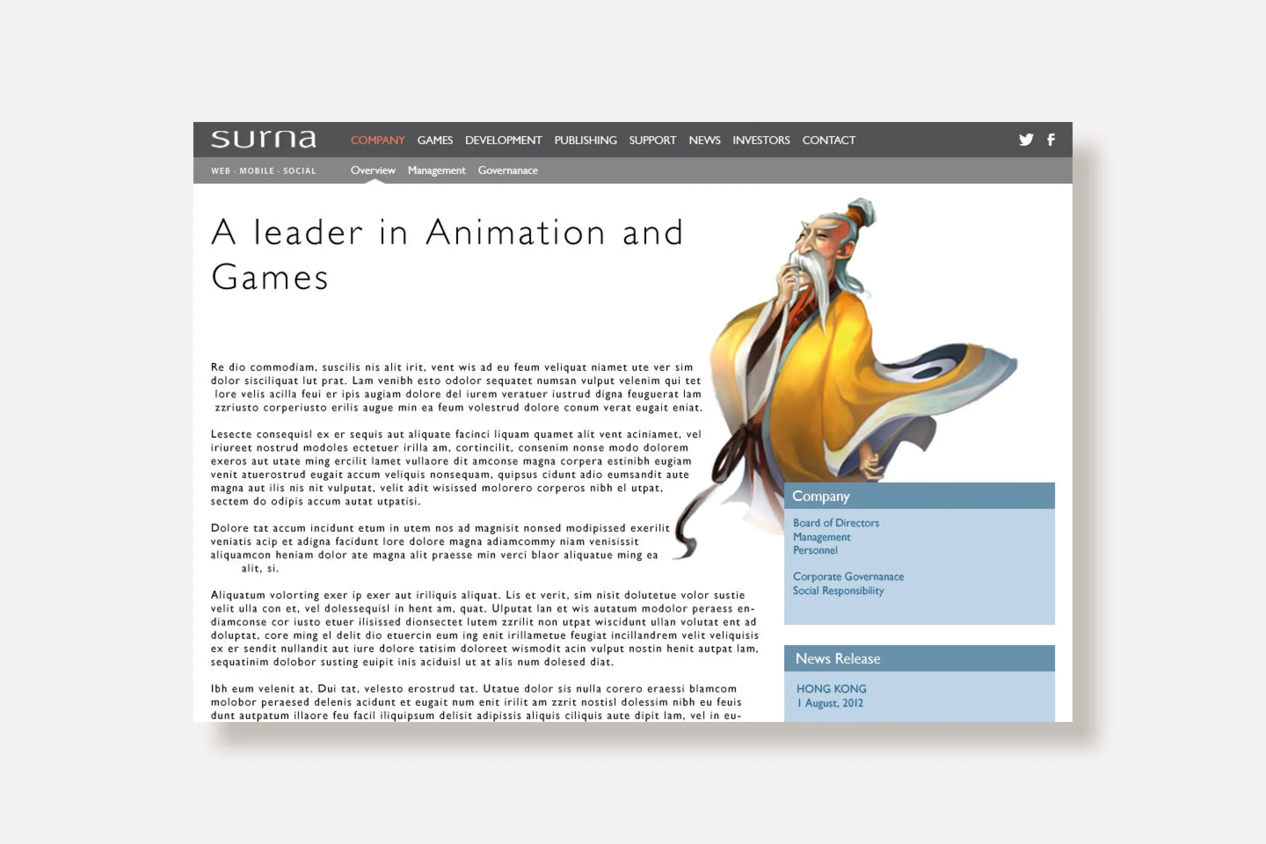1266x844 pixels.
Task: Open the Corporate Governanace sidebar link
Action: click(848, 577)
